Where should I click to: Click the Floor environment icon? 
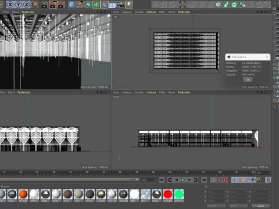click(x=113, y=5)
